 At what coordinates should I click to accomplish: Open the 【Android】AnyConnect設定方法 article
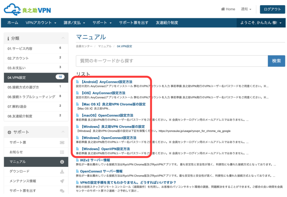[106, 82]
